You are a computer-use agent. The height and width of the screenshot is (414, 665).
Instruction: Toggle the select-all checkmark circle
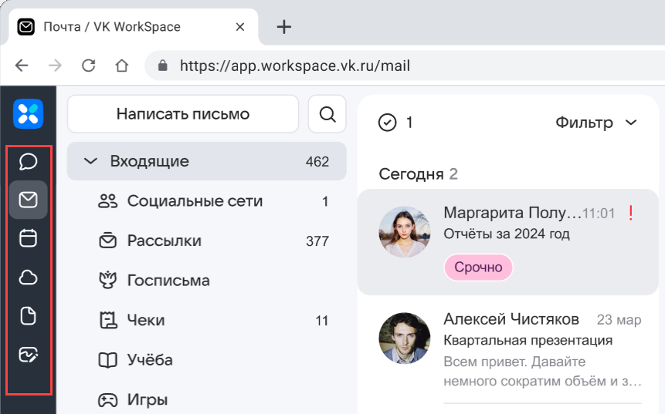[x=387, y=123]
